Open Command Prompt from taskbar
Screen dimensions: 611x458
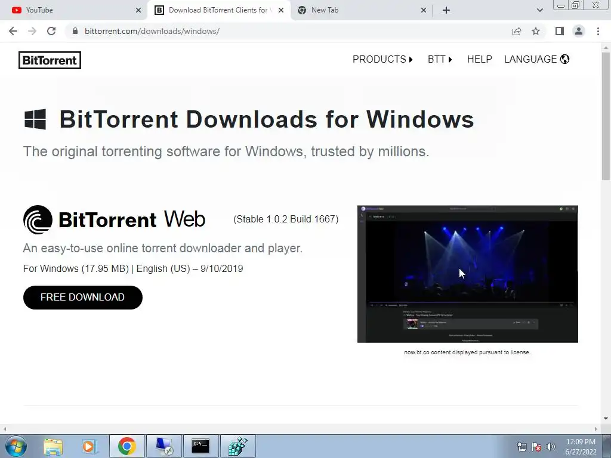pos(200,446)
